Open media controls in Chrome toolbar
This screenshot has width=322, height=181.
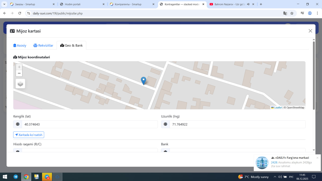(303, 13)
